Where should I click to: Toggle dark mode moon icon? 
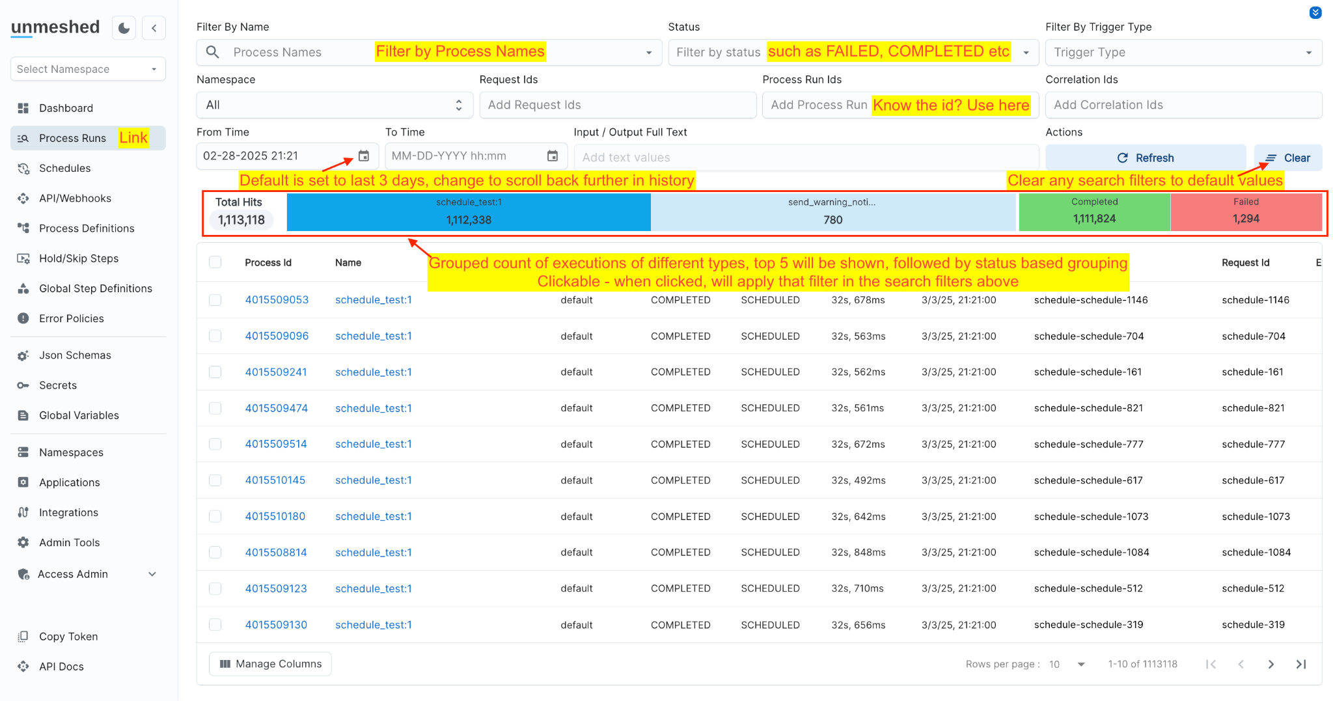coord(124,28)
